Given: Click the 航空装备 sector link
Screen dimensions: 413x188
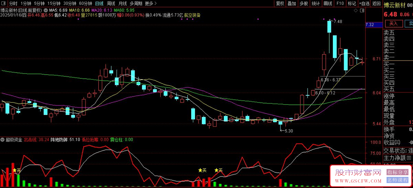Looking at the screenshot, I should tap(192, 15).
